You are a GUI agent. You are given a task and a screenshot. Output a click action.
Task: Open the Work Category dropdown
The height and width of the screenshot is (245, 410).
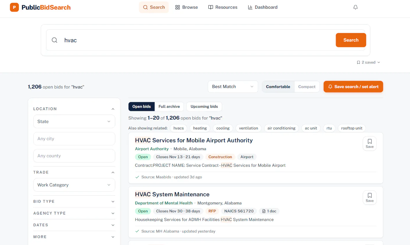point(74,185)
